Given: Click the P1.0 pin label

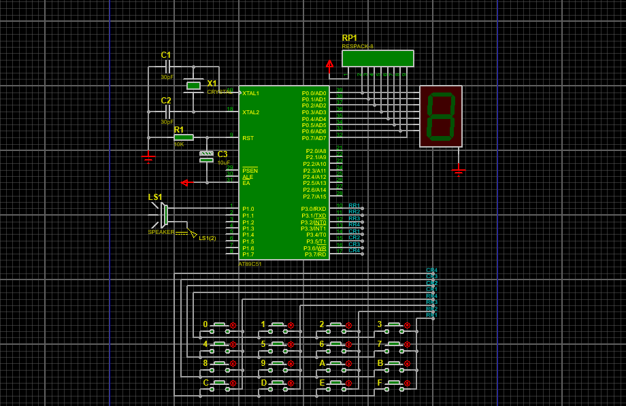Looking at the screenshot, I should pyautogui.click(x=248, y=209).
